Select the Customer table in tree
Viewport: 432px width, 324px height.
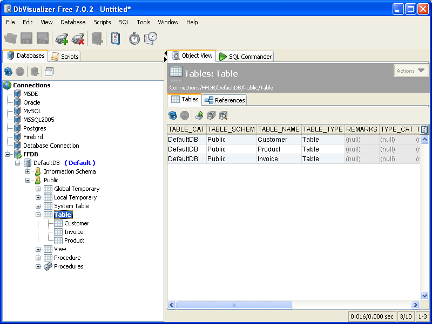(77, 223)
